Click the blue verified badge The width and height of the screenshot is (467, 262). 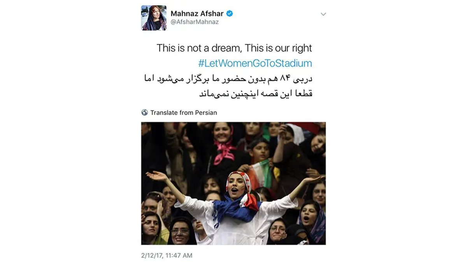(230, 14)
